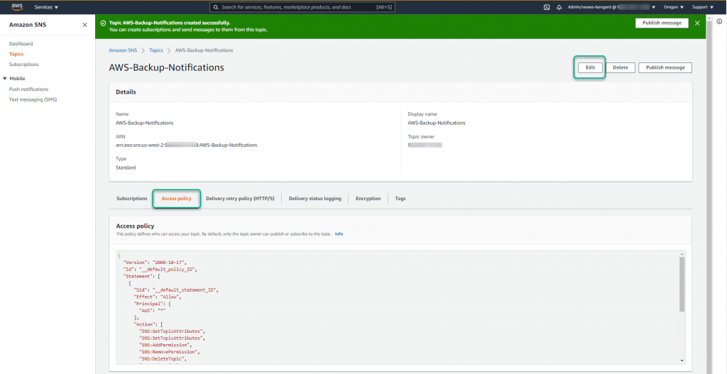Click the access policy JSON scrollbar
This screenshot has height=374, width=727.
(x=682, y=284)
